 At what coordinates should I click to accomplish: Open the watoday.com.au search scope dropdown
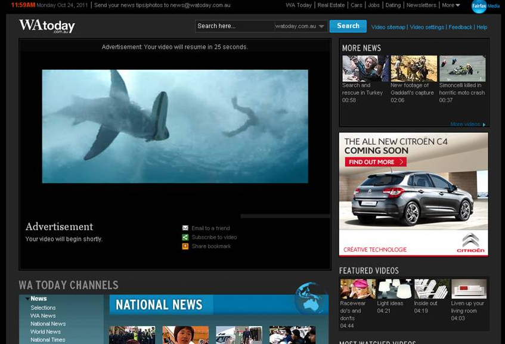(321, 26)
